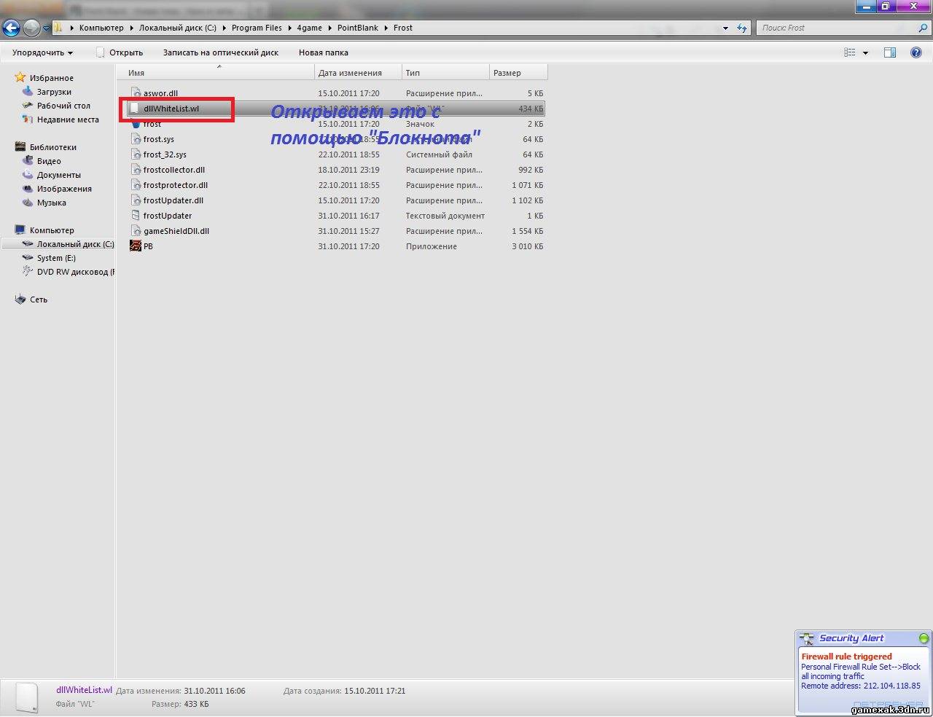Open the Help question mark icon
Viewport: 933px width, 717px height.
tap(916, 52)
